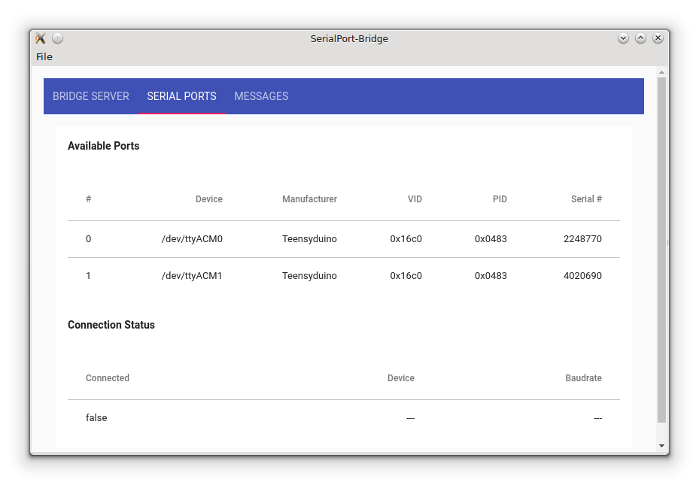Select the SERIAL PORTS tab
Image resolution: width=699 pixels, height=485 pixels.
tap(181, 96)
